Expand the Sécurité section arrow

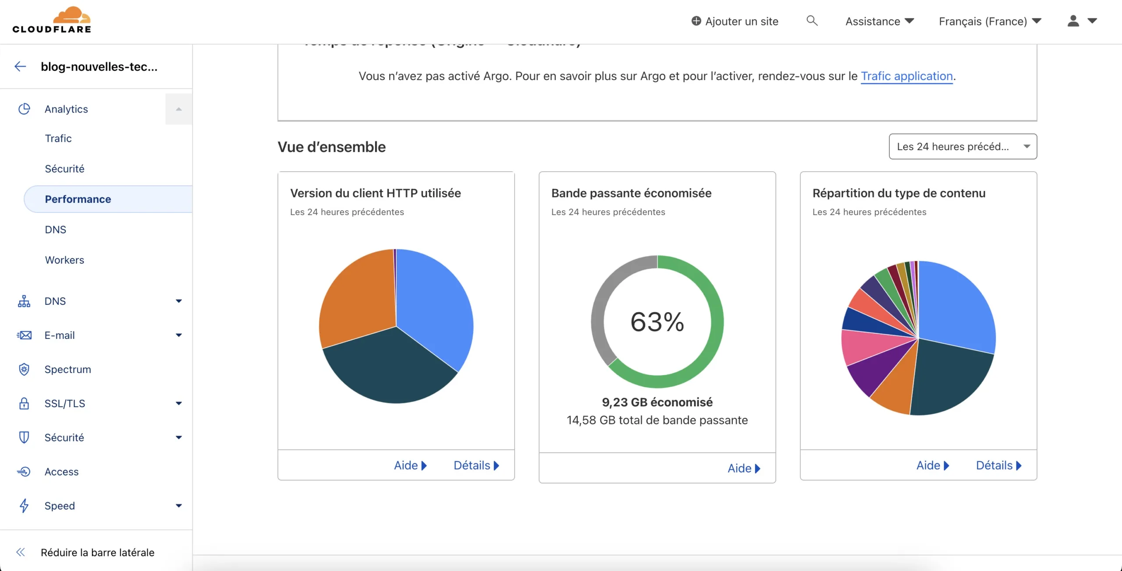pos(179,438)
